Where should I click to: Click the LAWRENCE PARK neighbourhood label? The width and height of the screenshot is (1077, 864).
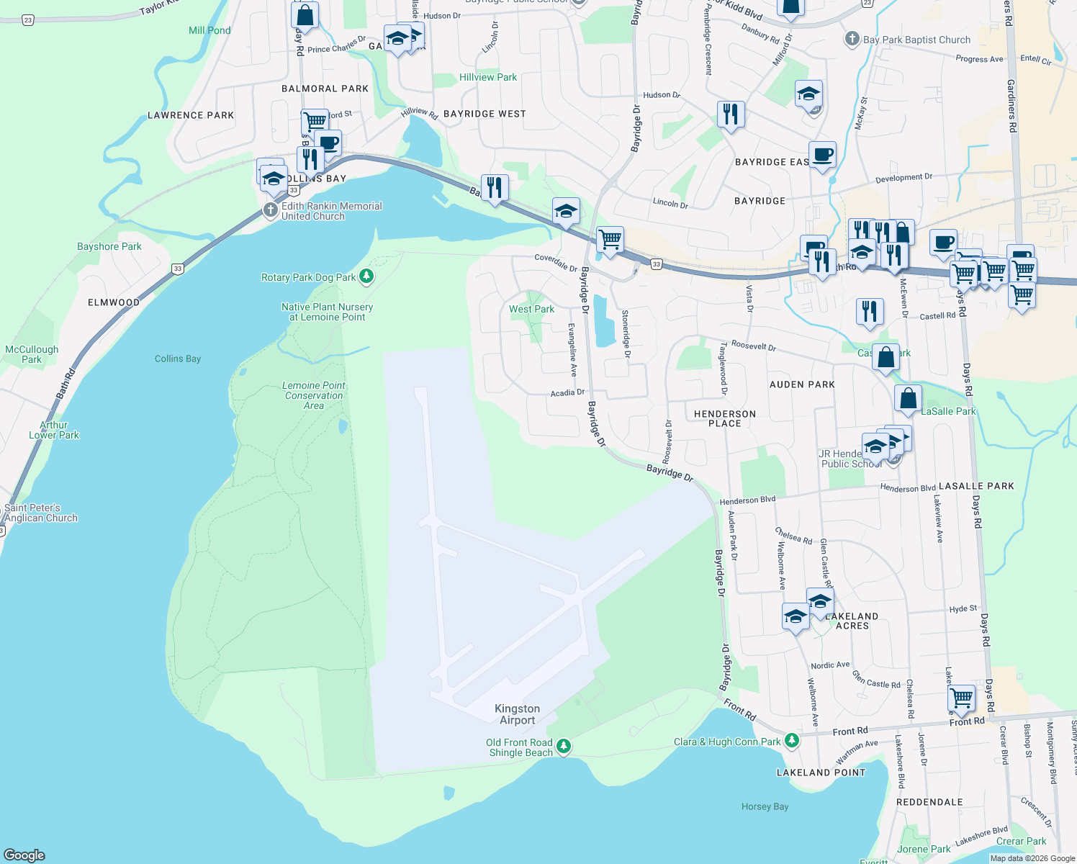tap(191, 115)
